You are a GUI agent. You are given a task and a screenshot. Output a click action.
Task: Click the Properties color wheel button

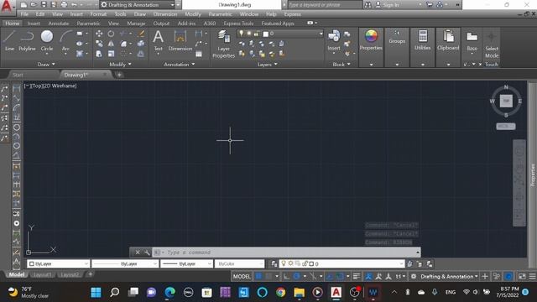coord(371,41)
